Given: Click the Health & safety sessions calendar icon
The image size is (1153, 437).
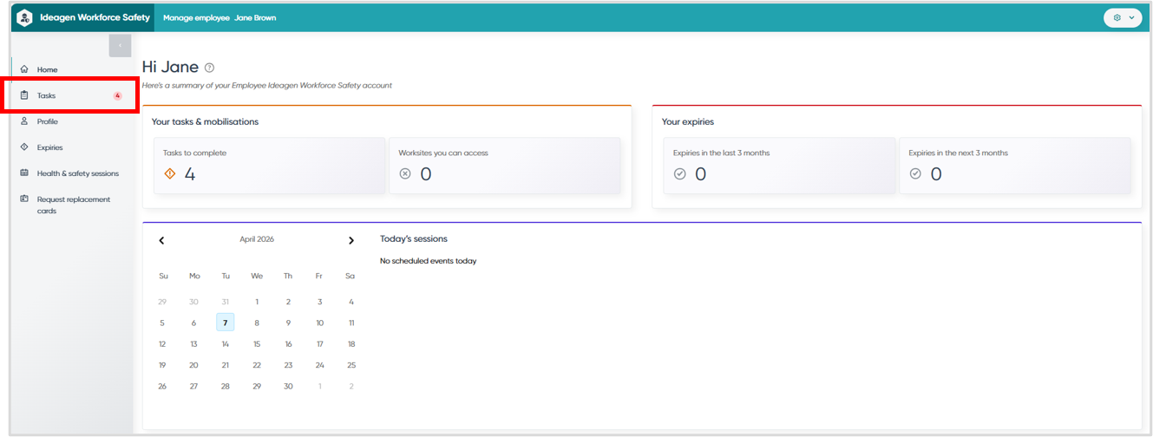Looking at the screenshot, I should tap(24, 173).
